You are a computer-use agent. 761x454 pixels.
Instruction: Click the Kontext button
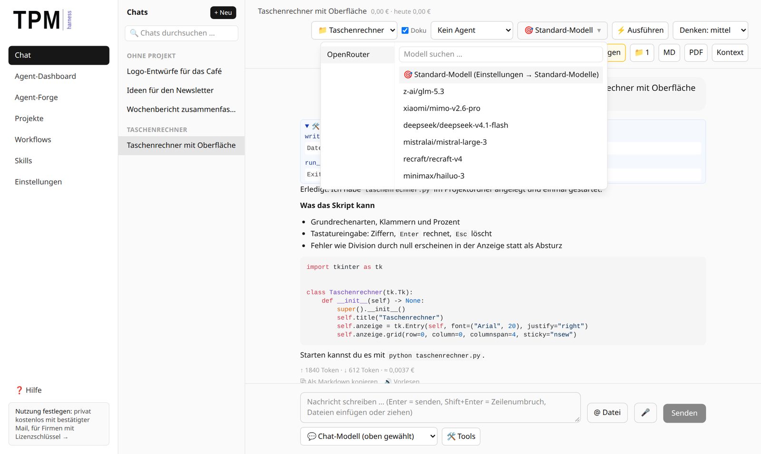click(x=730, y=53)
